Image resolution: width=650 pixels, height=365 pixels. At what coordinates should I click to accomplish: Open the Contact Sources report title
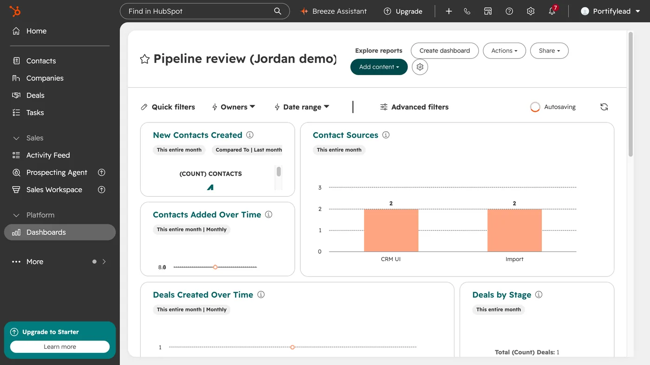[x=345, y=135]
